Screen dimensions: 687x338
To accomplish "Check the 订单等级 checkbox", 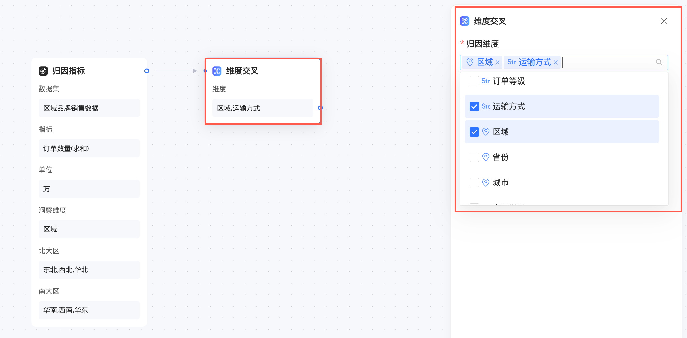I will tap(474, 81).
